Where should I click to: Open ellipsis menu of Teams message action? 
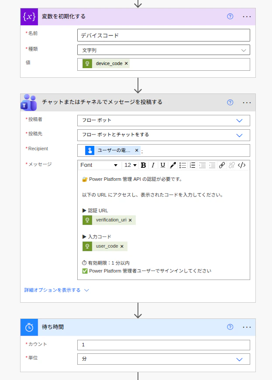pos(247,103)
